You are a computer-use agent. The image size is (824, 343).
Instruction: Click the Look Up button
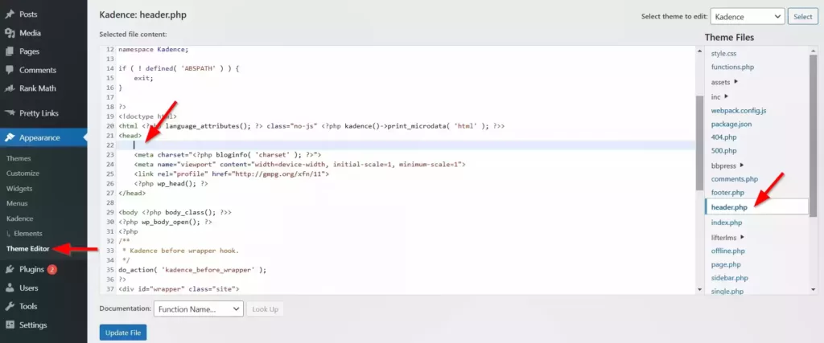265,309
